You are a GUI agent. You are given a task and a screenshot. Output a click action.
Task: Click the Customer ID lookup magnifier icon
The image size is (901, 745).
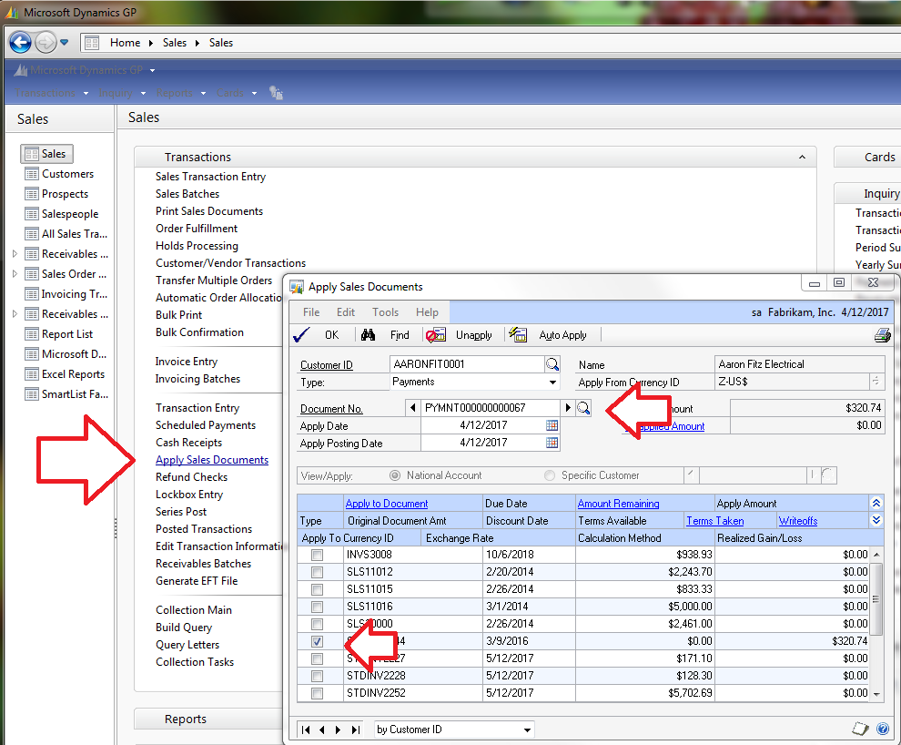pyautogui.click(x=552, y=364)
